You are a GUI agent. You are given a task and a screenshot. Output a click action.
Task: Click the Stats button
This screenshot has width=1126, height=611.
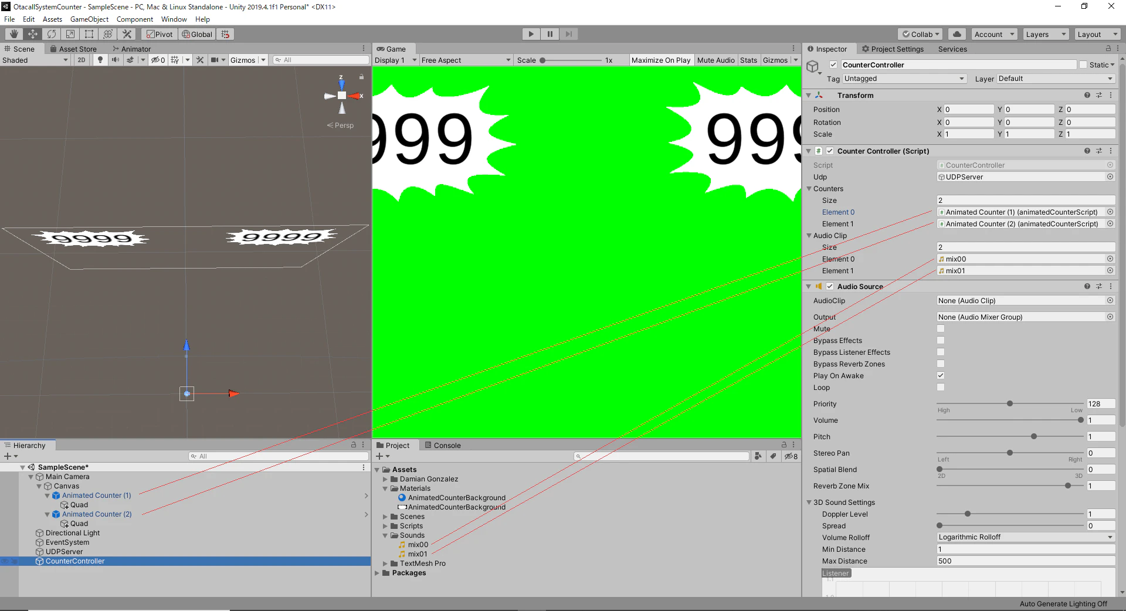click(748, 60)
